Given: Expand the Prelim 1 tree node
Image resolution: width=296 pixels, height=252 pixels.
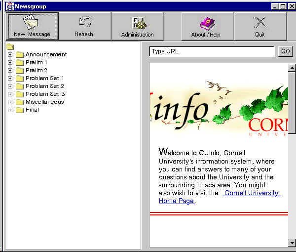Looking at the screenshot, I should tap(10, 62).
